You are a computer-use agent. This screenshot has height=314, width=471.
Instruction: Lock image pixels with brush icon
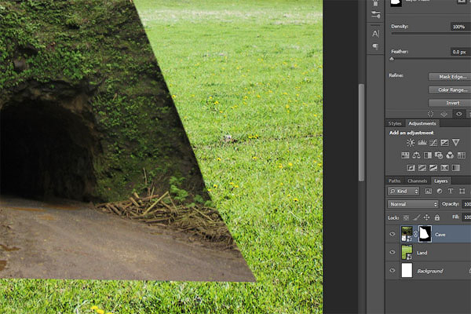click(416, 217)
